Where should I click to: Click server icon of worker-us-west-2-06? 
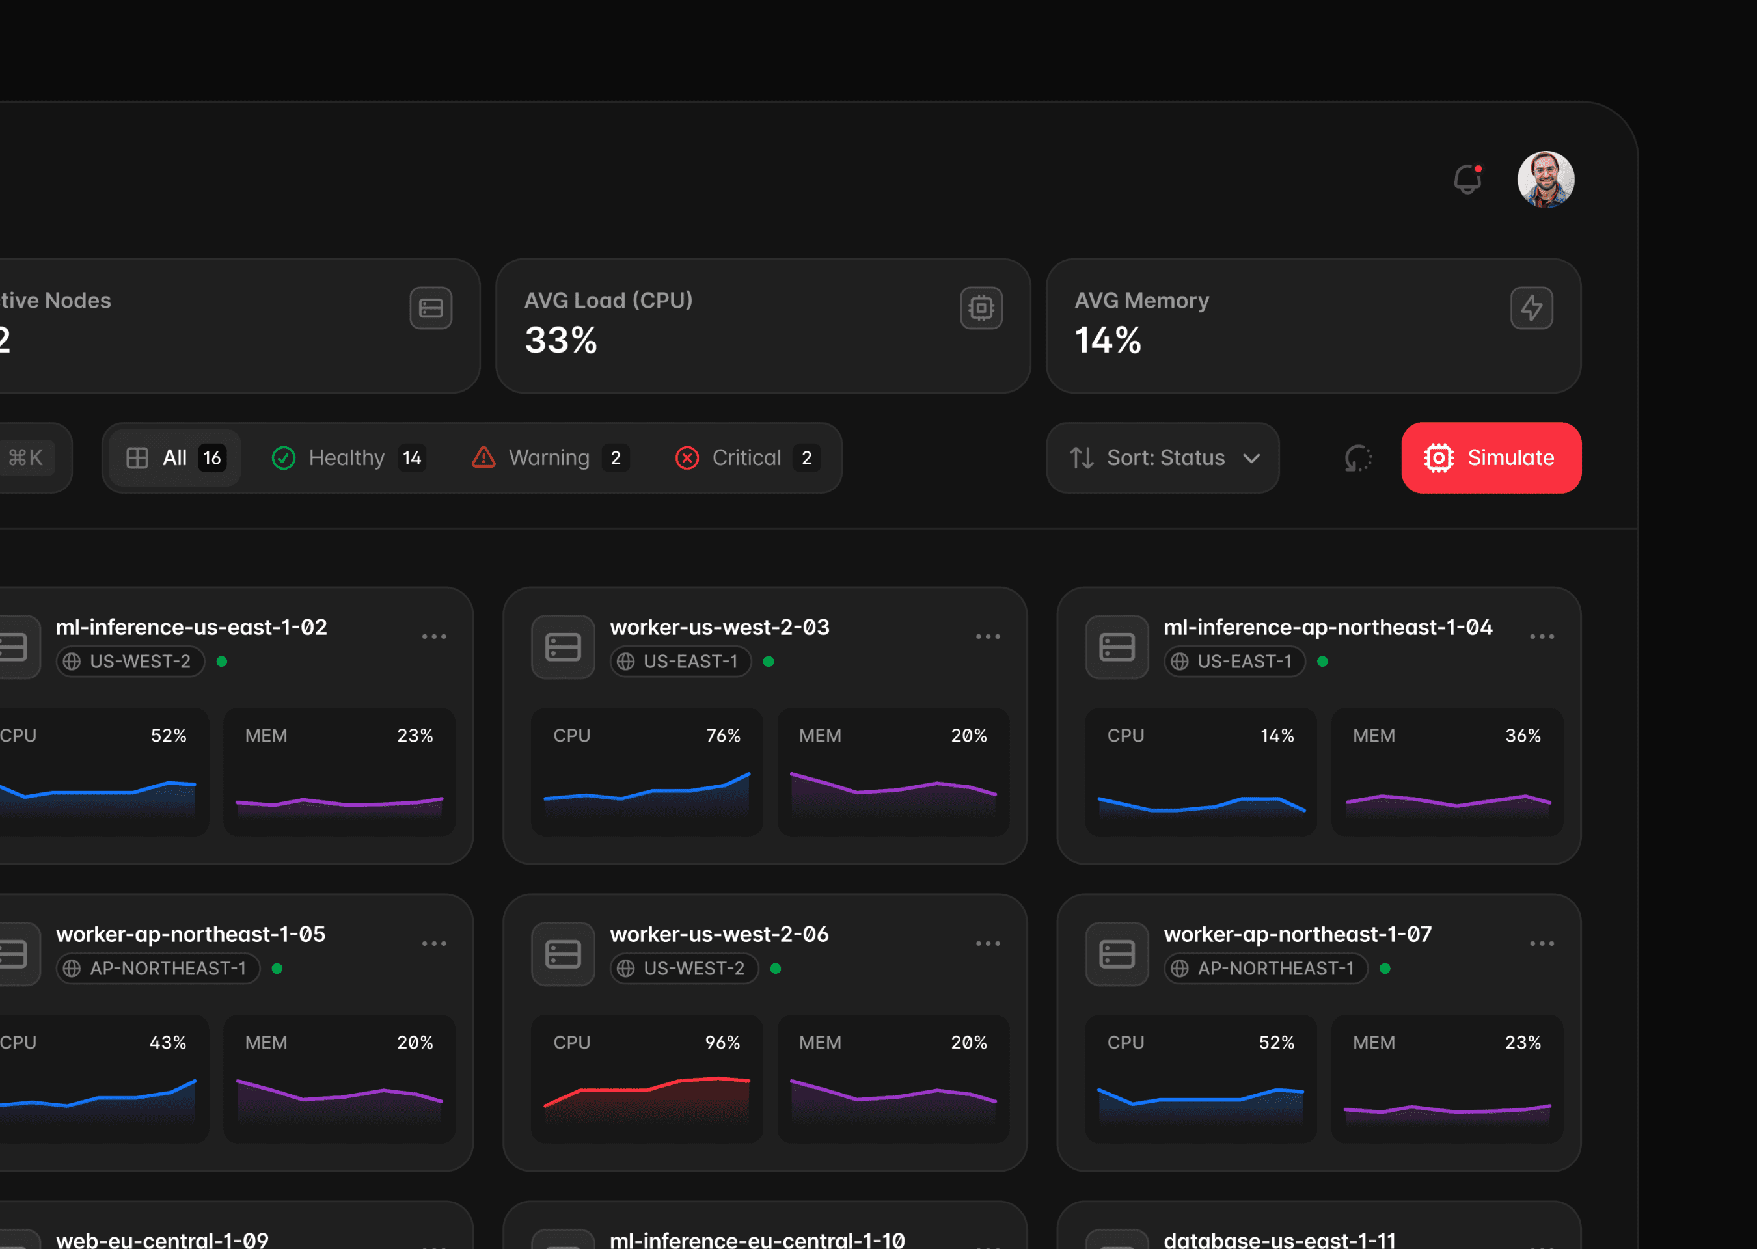tap(562, 954)
